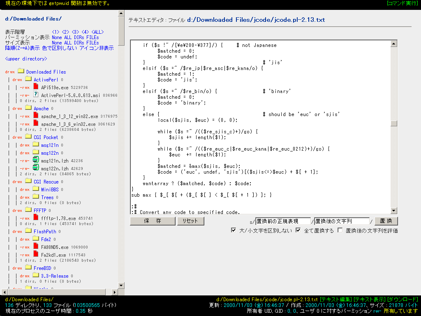Click the red ffftp-1.78.exe file icon
Image resolution: width=421 pixels, height=316 pixels.
(36, 217)
